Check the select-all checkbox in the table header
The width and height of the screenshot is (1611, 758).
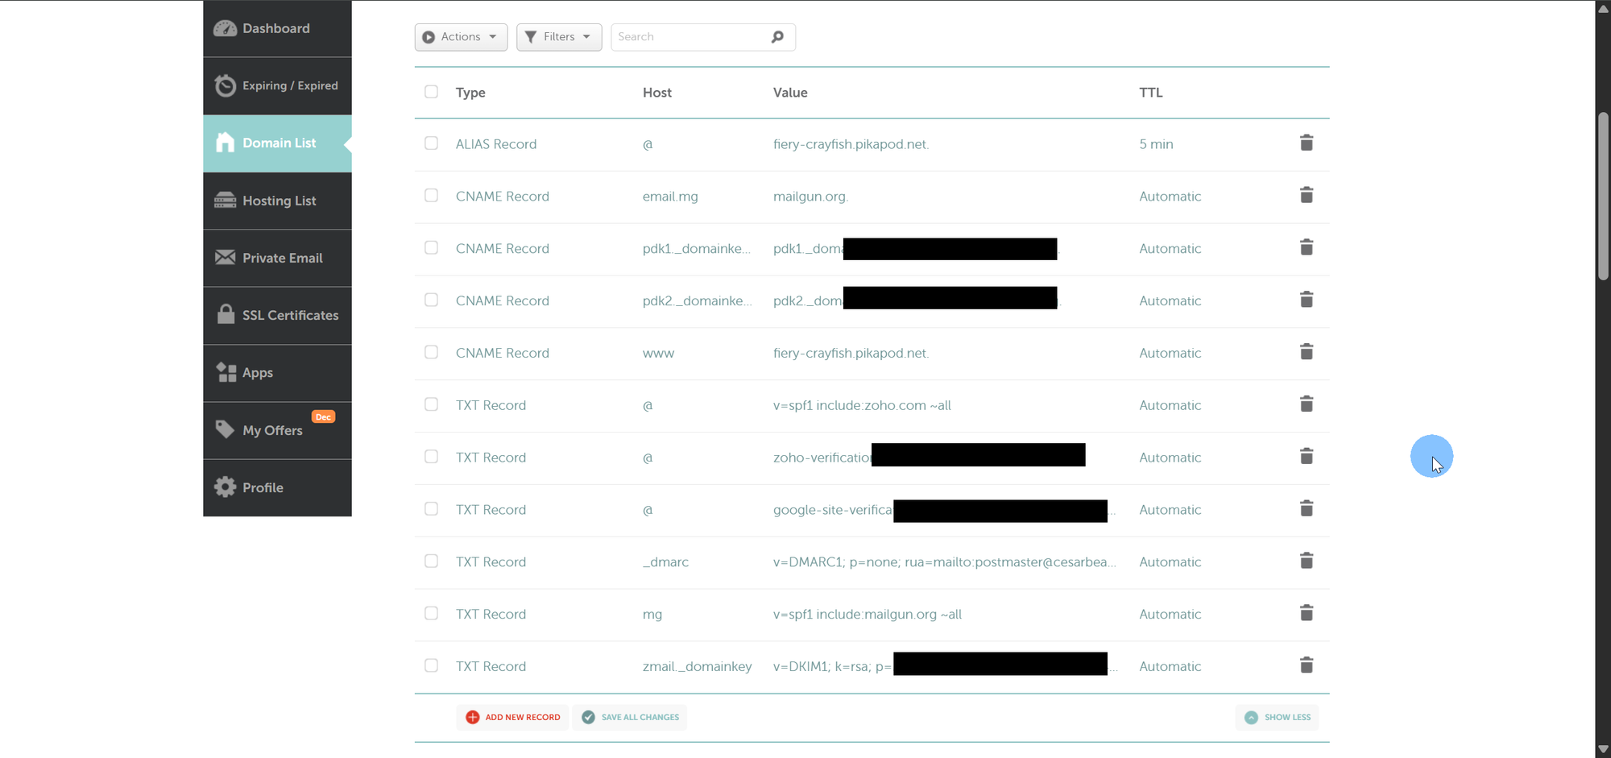click(x=431, y=91)
